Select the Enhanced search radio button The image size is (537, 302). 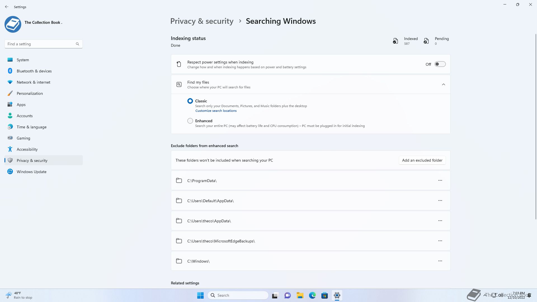coord(190,121)
